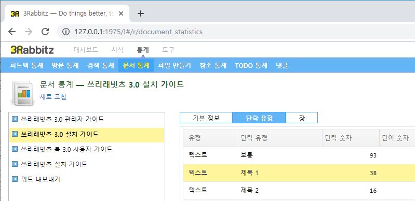Click 텍스트 cell in the 보통 row
This screenshot has width=415, height=201.
click(x=211, y=155)
